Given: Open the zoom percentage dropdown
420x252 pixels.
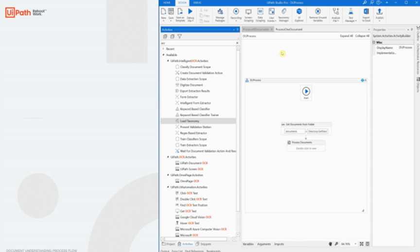Looking at the screenshot, I should tap(355, 244).
